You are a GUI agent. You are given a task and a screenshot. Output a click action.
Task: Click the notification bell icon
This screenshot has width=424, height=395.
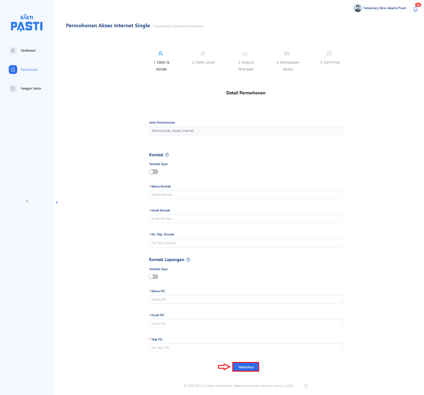[x=415, y=9]
